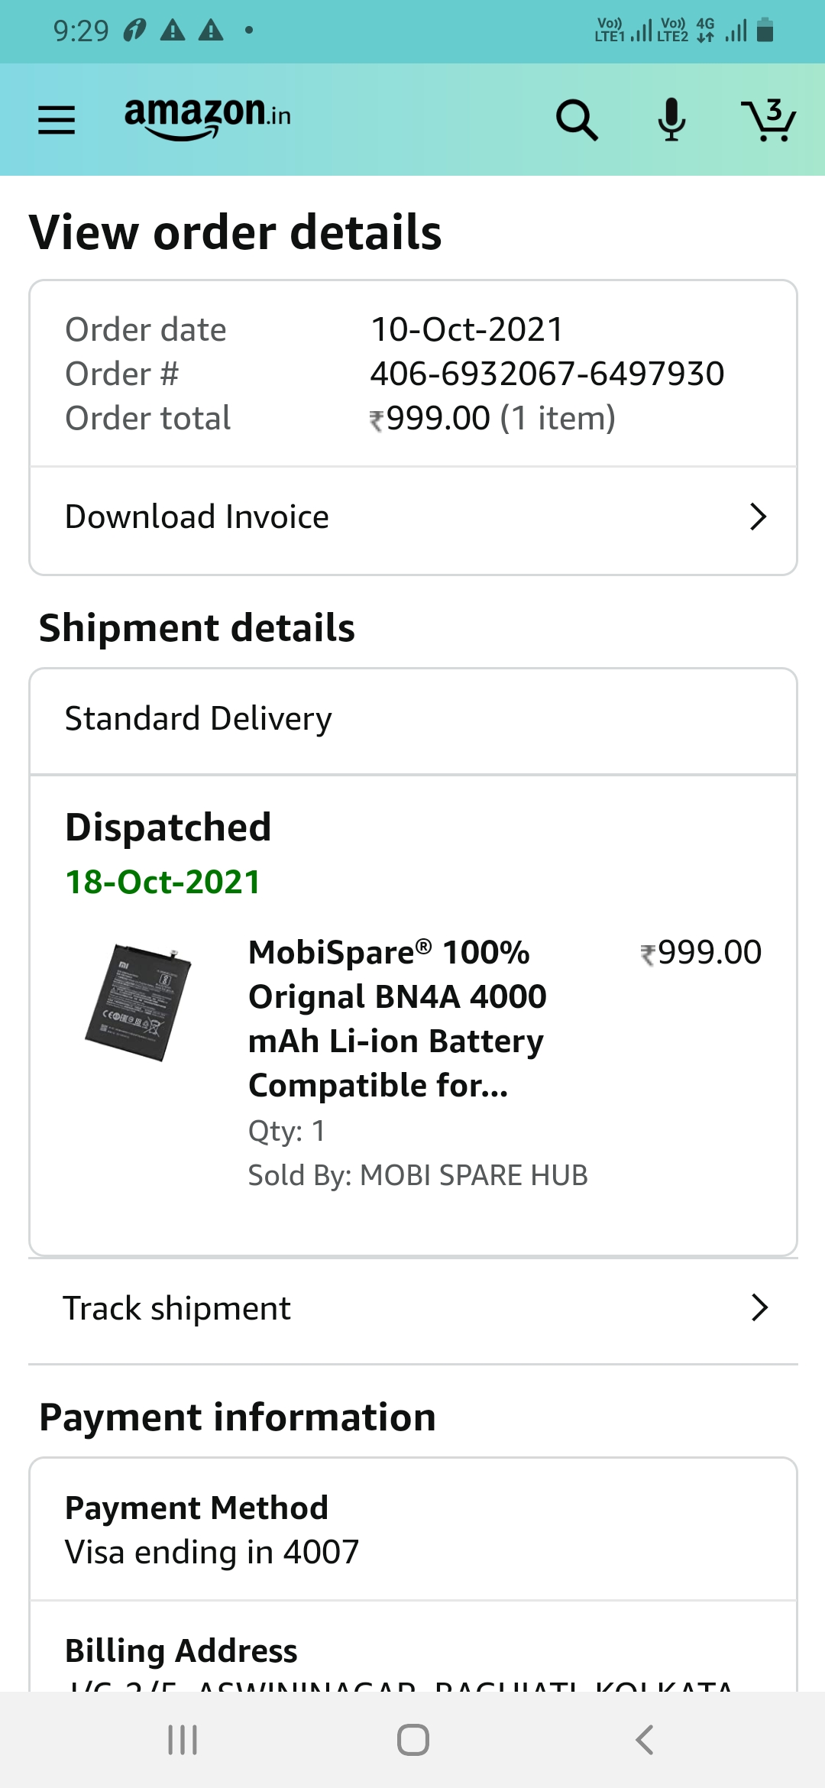Tap the dispatched date 18-Oct-2021
Image resolution: width=825 pixels, height=1788 pixels.
(163, 882)
